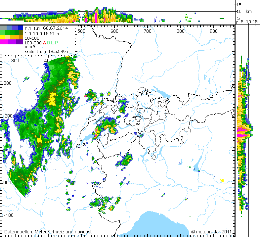Pick the darkest purple legend swatch
Image resolution: width=260 pixels, height=237 pixels.
pyautogui.click(x=20, y=42)
